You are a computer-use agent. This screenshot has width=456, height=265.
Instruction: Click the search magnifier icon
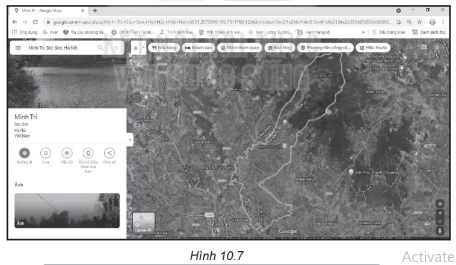click(x=100, y=47)
